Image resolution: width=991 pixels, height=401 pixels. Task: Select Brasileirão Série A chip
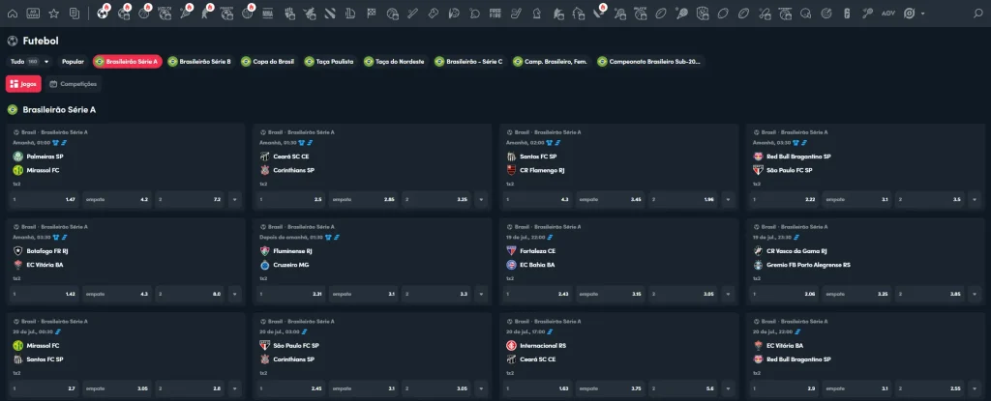(127, 61)
